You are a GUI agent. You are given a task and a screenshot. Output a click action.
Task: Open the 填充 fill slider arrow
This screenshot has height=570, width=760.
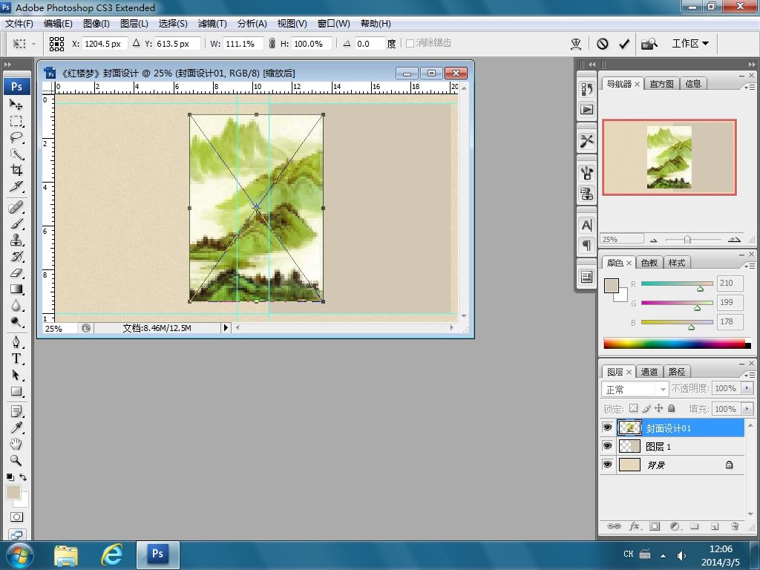(747, 409)
